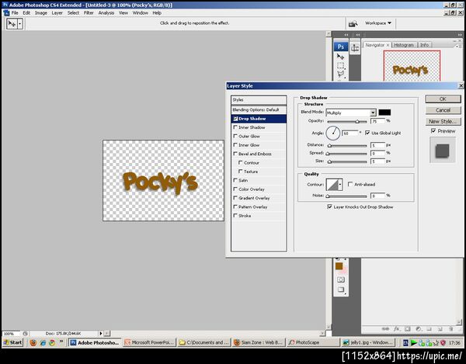Open the Filter menu

pos(89,12)
